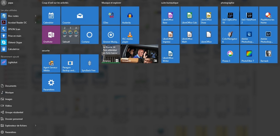Launch Paragon Backup tile

[70, 63]
